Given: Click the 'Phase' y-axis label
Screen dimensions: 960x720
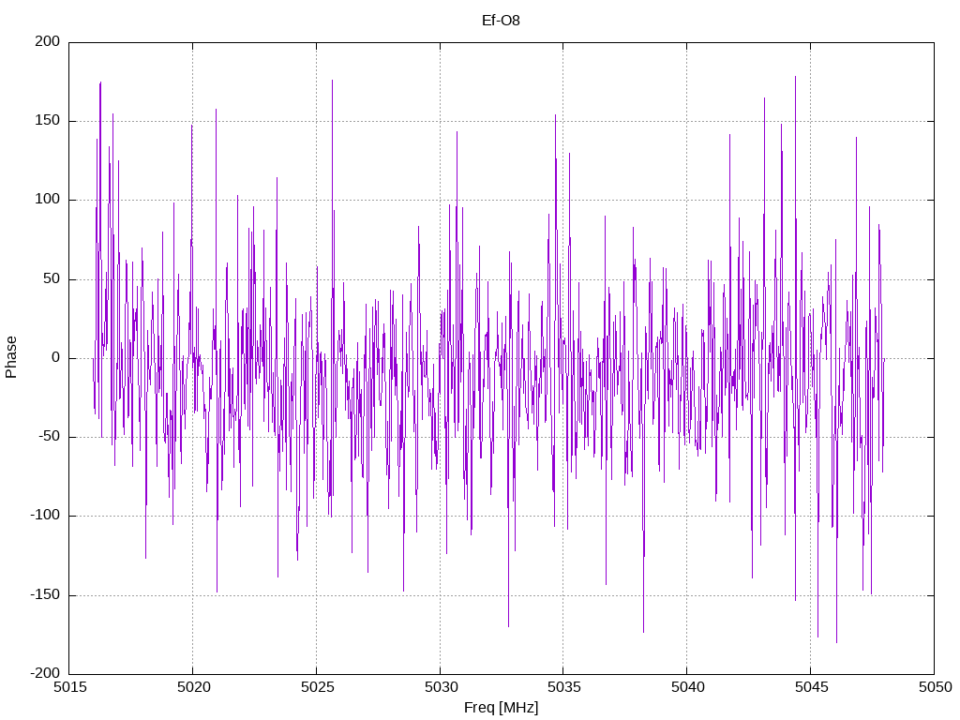Looking at the screenshot, I should click(x=11, y=357).
